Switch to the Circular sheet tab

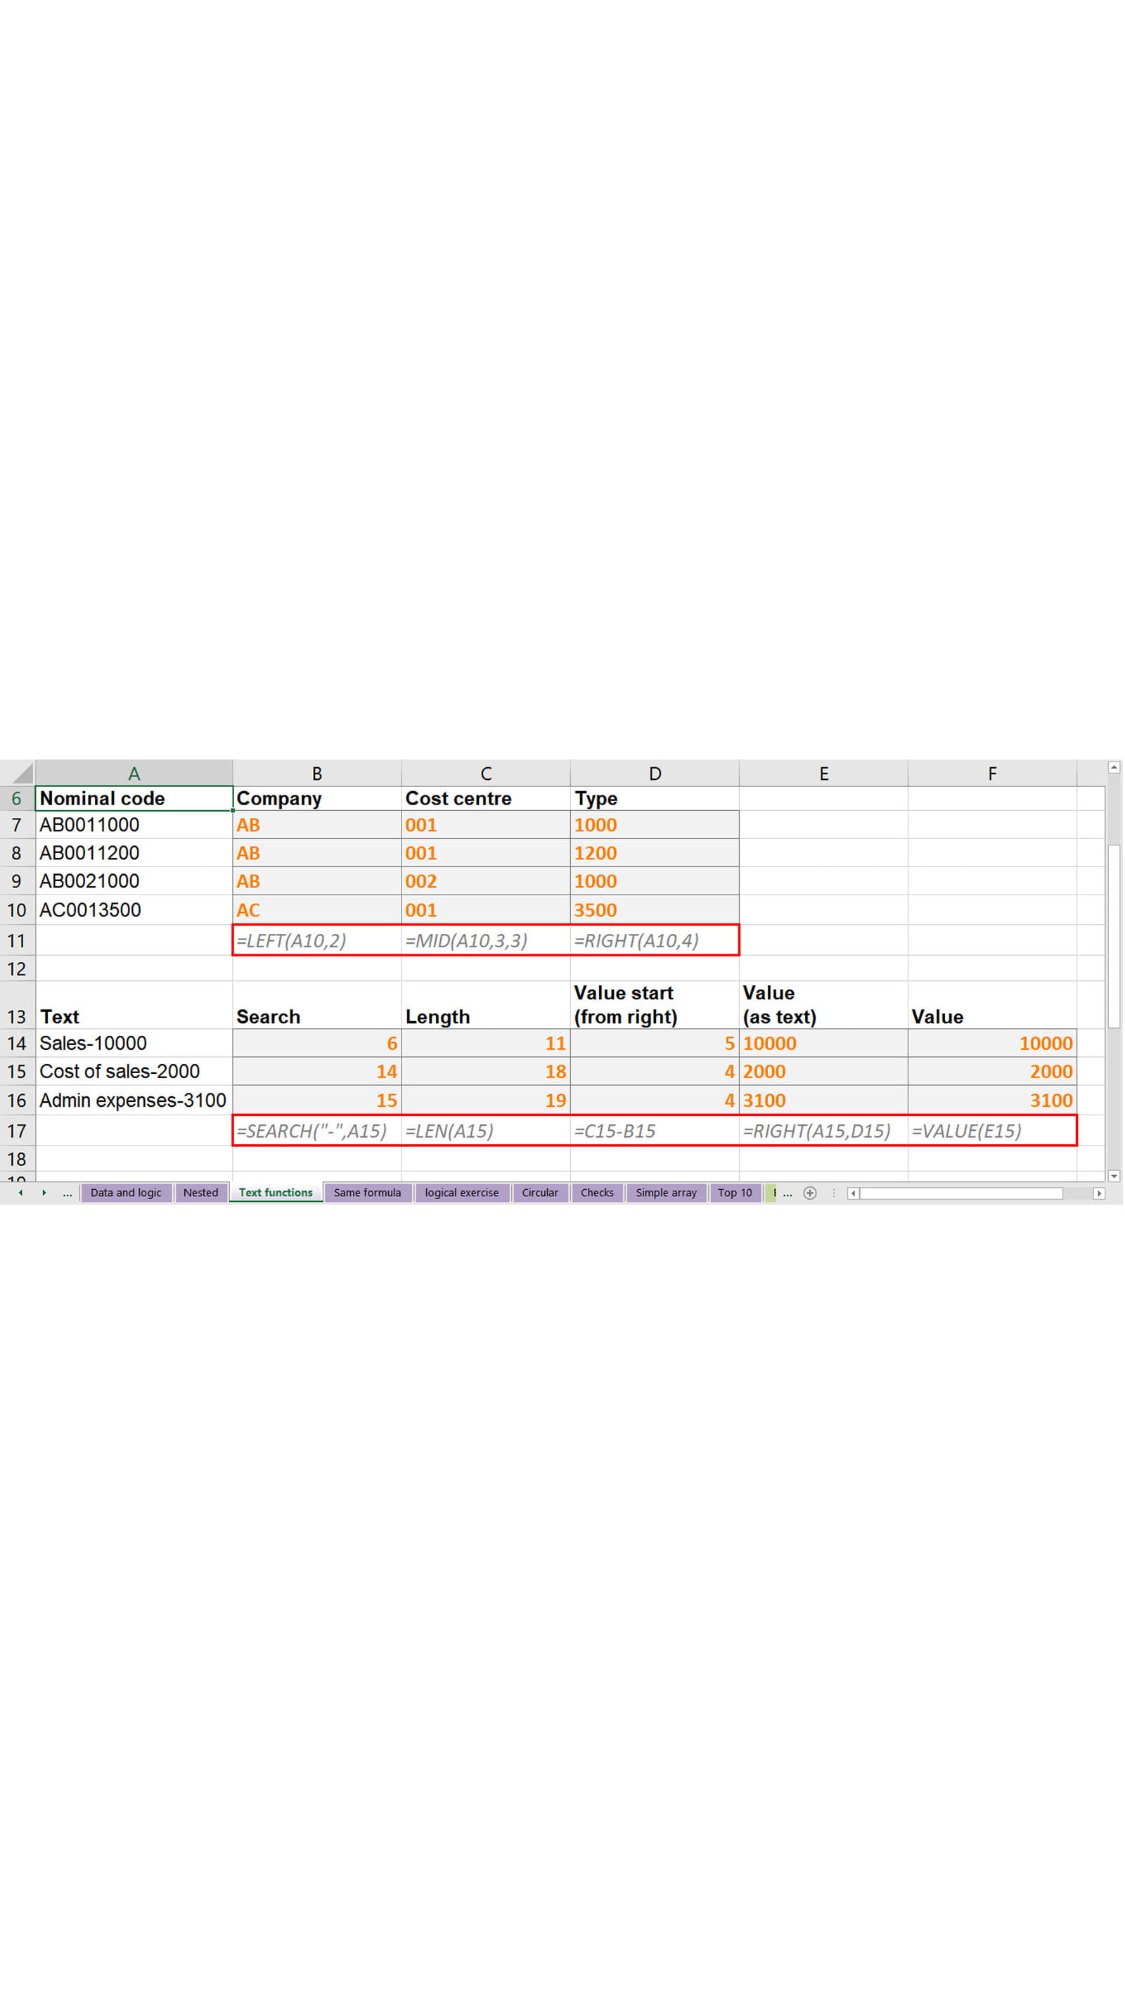coord(539,1193)
